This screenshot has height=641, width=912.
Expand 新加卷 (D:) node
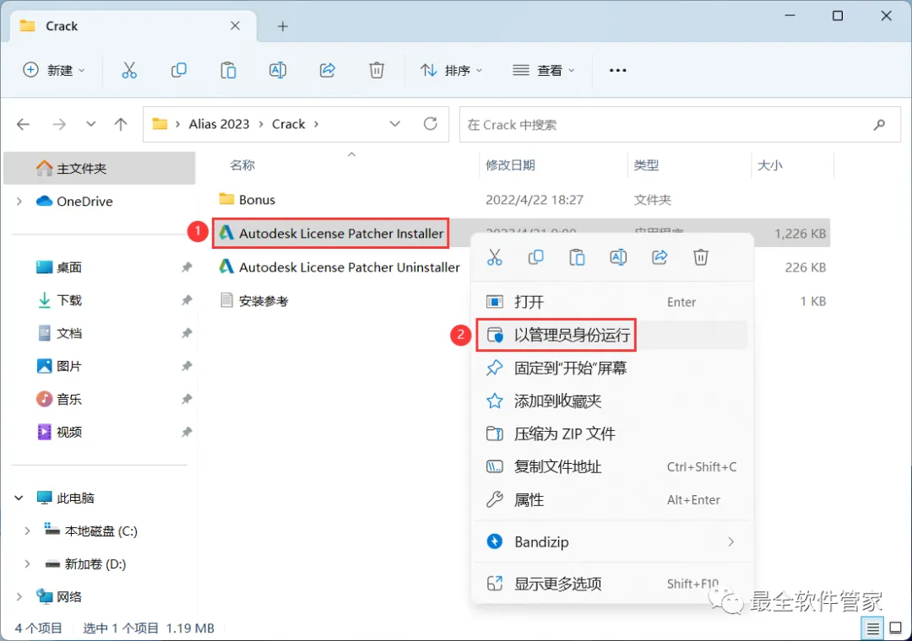coord(27,563)
